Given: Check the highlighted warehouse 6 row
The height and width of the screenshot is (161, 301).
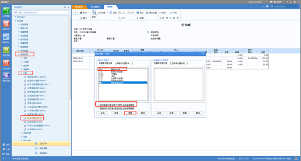Looking at the screenshot, I should point(100,83).
